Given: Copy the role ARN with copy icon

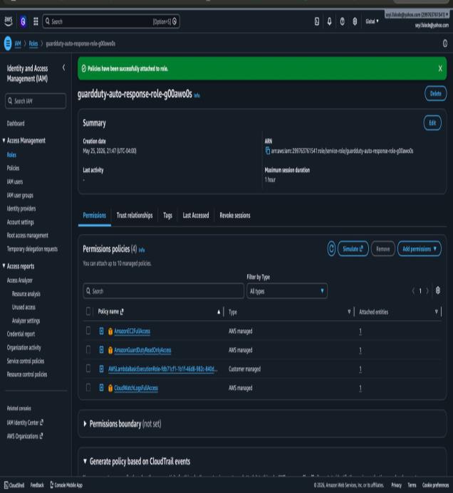Looking at the screenshot, I should pyautogui.click(x=267, y=151).
